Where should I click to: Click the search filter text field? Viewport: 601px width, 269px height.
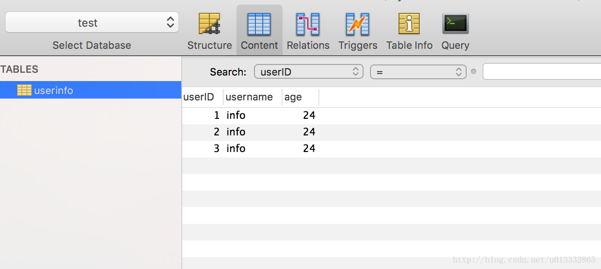(541, 72)
